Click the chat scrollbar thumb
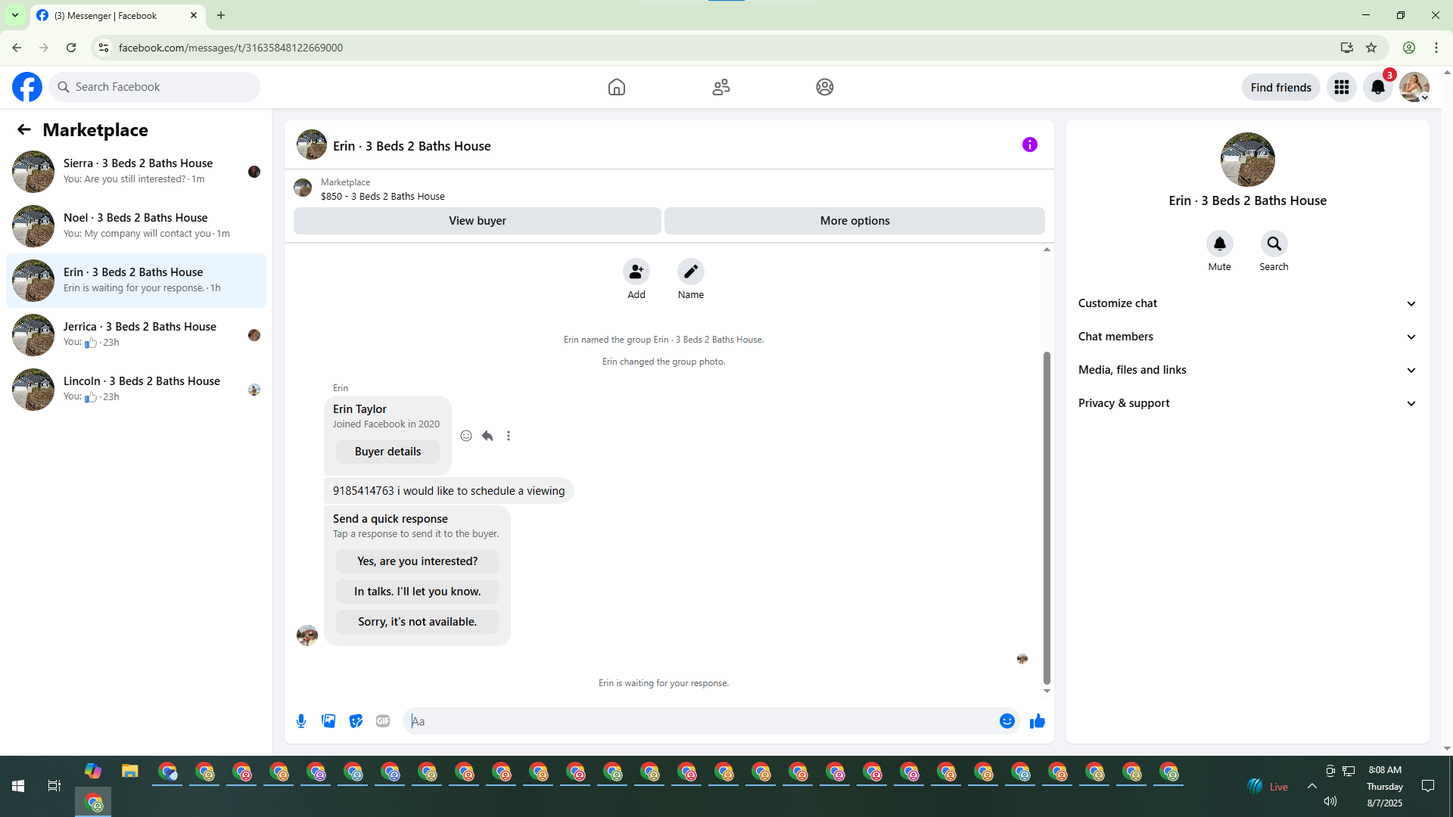Screen dimensions: 1453x817 pos(1047,517)
